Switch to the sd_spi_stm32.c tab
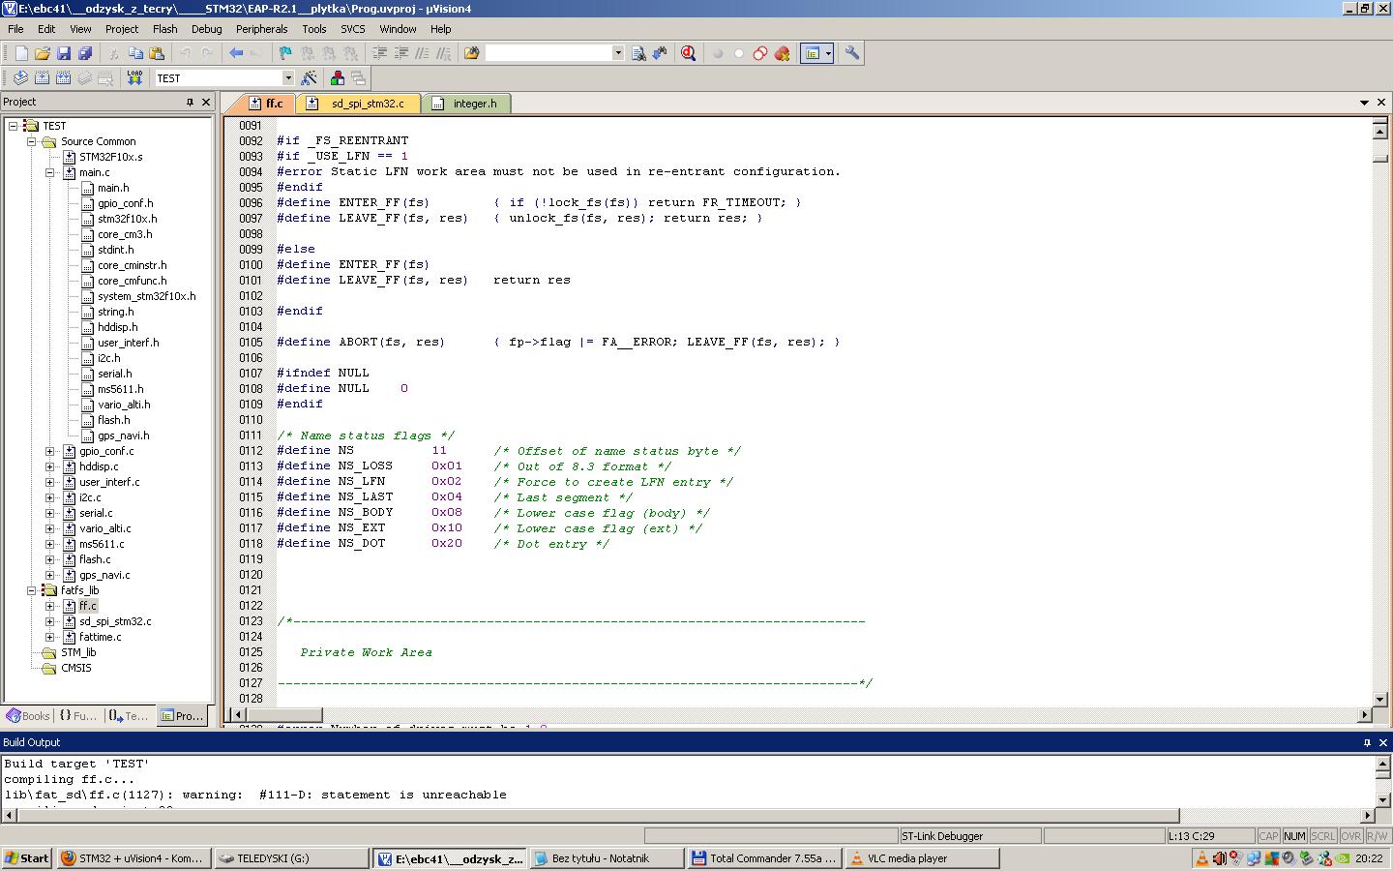This screenshot has width=1393, height=871. [x=358, y=104]
